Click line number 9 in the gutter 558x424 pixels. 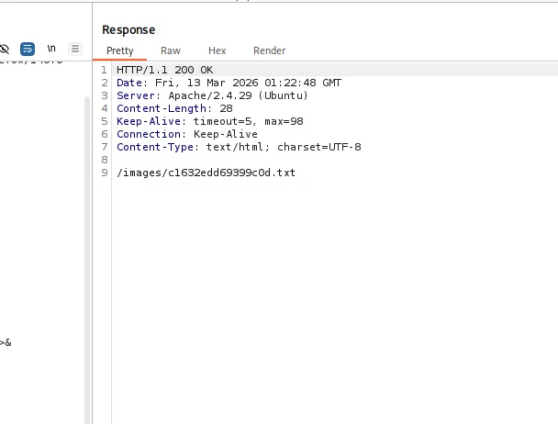click(105, 173)
